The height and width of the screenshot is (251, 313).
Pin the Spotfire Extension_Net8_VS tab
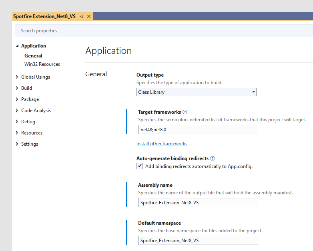click(81, 16)
